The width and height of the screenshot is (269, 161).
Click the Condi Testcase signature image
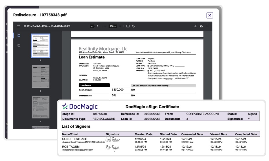click(113, 140)
